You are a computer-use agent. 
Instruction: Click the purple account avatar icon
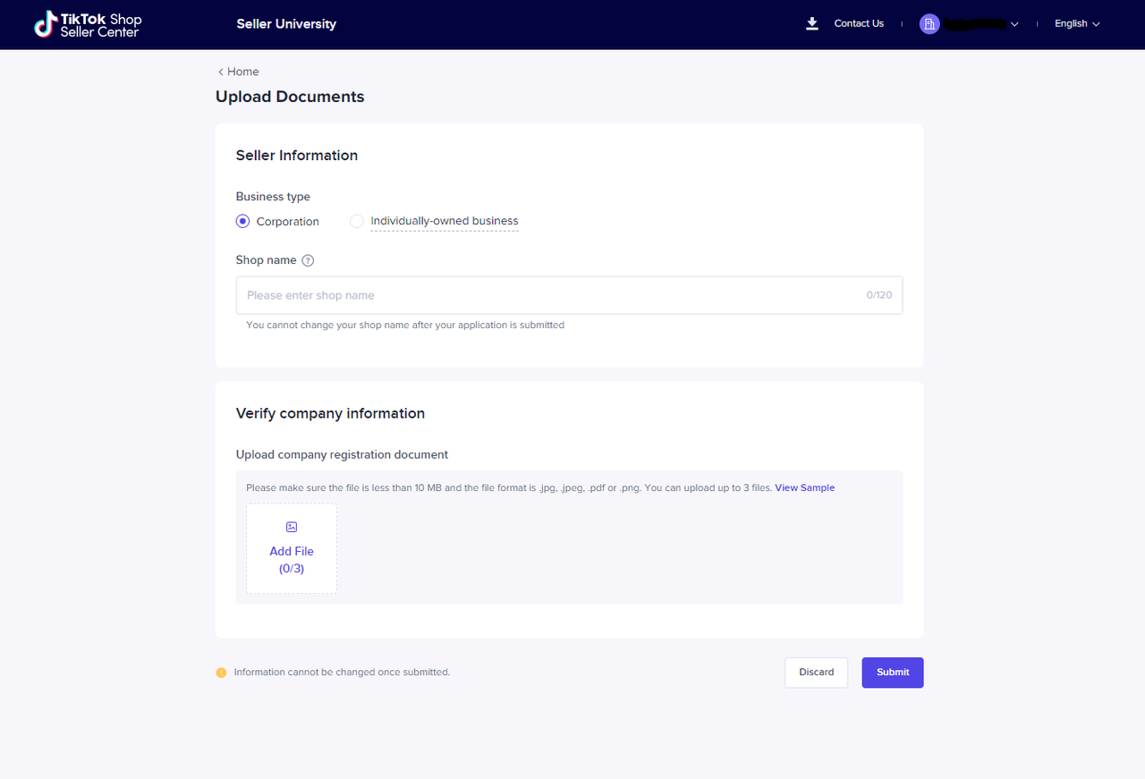click(929, 24)
